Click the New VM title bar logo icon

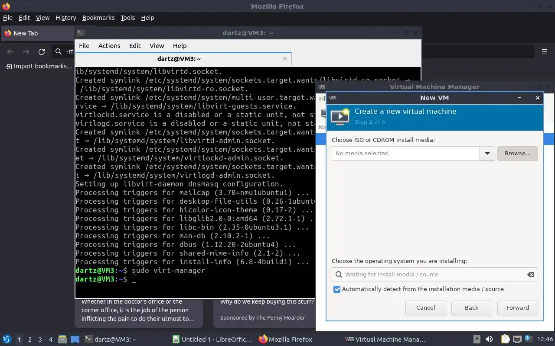pyautogui.click(x=333, y=98)
